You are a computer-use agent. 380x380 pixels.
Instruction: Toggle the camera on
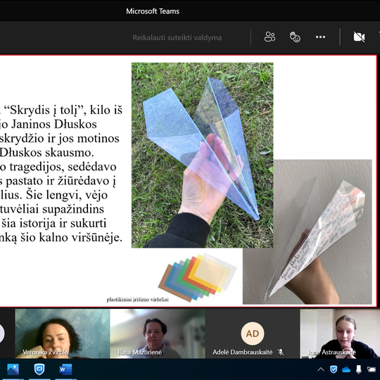point(359,37)
